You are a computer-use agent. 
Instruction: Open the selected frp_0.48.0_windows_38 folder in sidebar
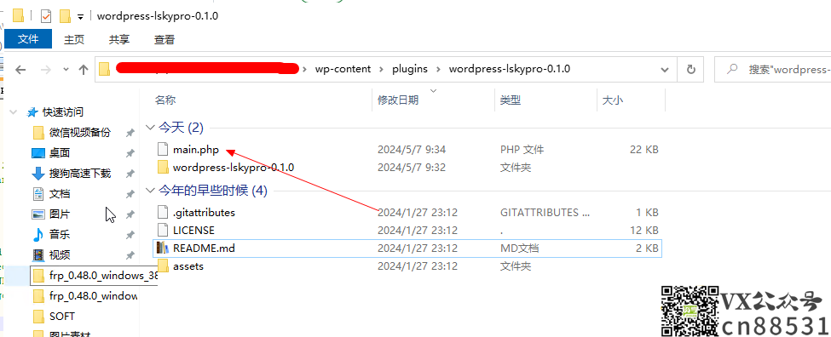point(93,276)
